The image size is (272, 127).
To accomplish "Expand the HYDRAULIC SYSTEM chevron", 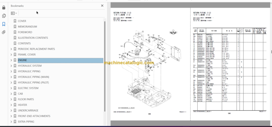I will coord(11,66).
